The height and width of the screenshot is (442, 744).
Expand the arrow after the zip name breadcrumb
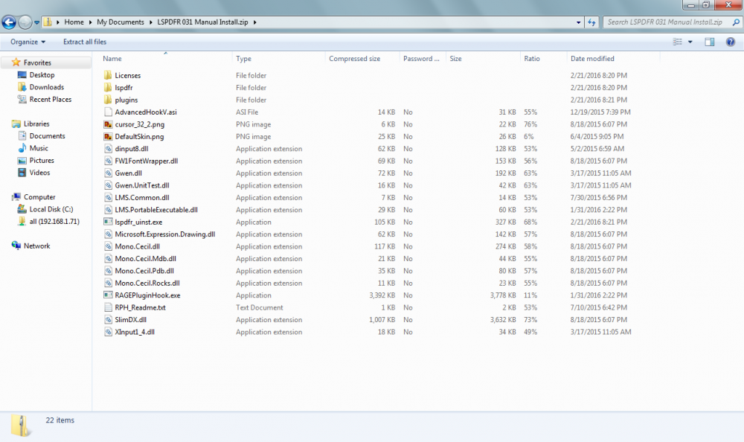(x=254, y=22)
